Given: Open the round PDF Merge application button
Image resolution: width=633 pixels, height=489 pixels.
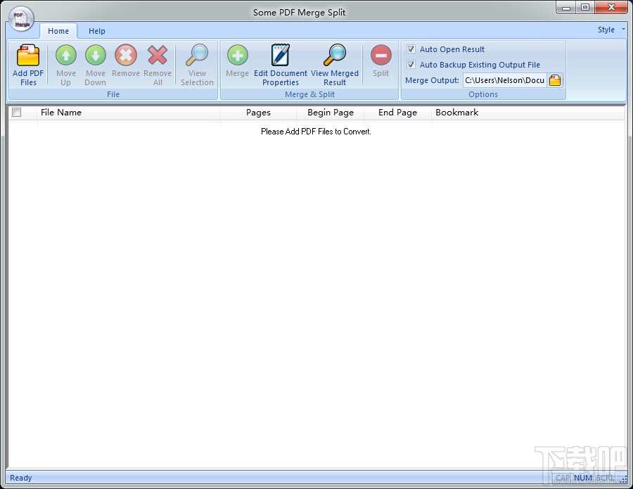Looking at the screenshot, I should click(x=21, y=19).
